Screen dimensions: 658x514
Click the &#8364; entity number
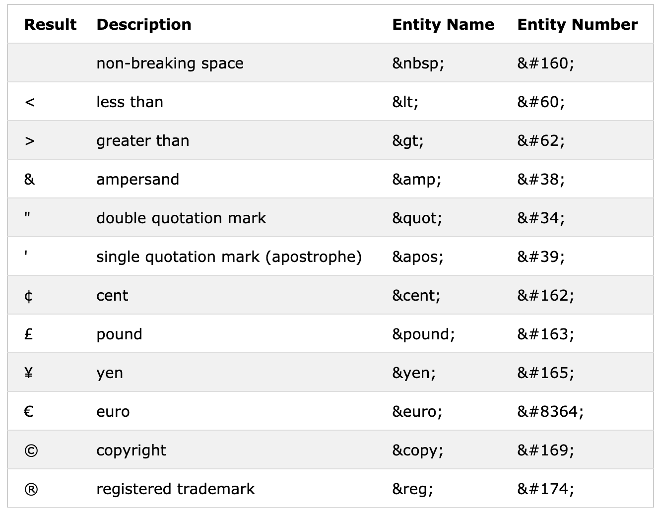[550, 412]
